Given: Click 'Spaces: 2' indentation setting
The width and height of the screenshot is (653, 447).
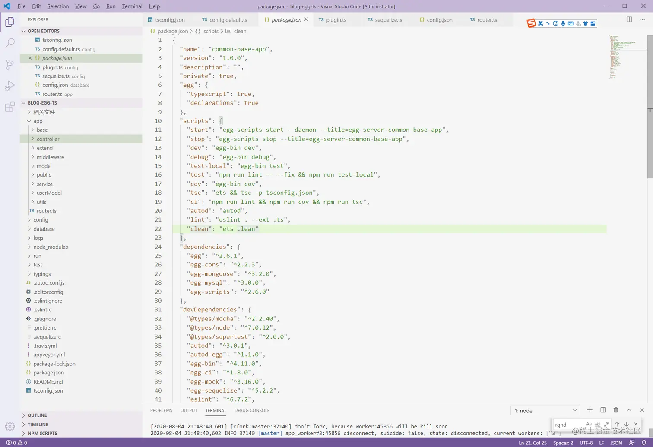Looking at the screenshot, I should click(x=563, y=443).
